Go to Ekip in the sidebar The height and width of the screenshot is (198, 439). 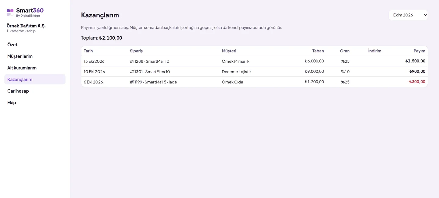click(35, 103)
